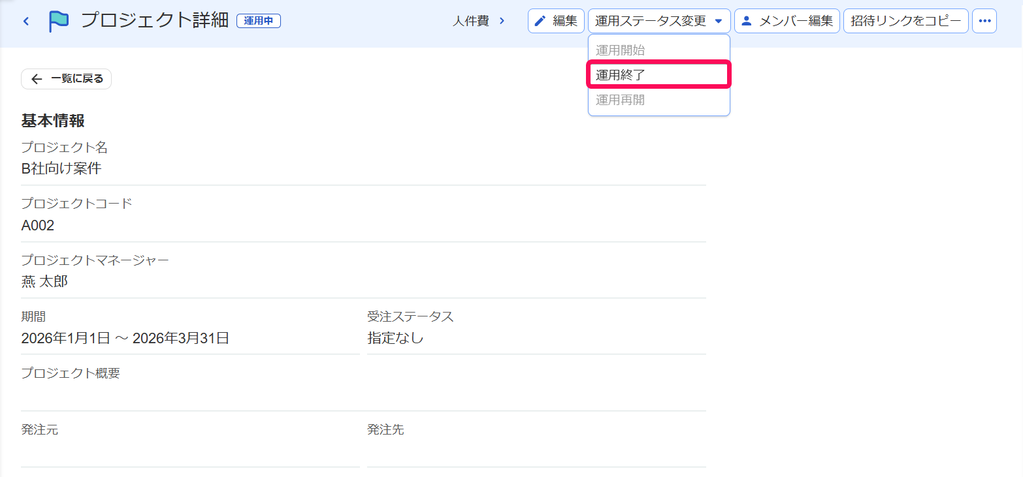The height and width of the screenshot is (477, 1023).
Task: Click the chevron next to 人件費
Action: coord(502,21)
